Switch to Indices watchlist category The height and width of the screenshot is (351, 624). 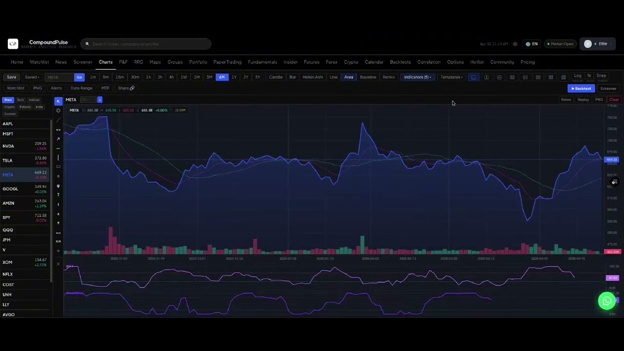pyautogui.click(x=34, y=100)
